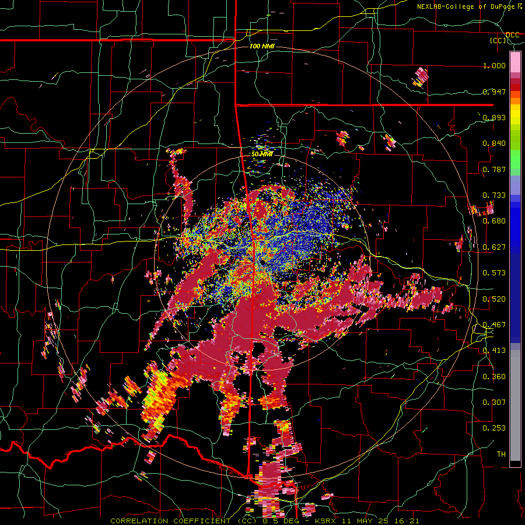Click the 0.680 value on the color scale
Viewport: 525px width, 525px height.
[494, 221]
